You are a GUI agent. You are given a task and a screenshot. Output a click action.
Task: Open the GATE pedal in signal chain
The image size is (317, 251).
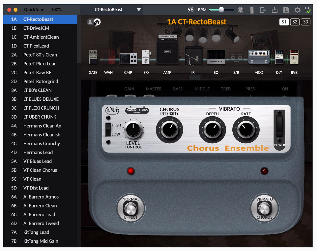coord(93,57)
